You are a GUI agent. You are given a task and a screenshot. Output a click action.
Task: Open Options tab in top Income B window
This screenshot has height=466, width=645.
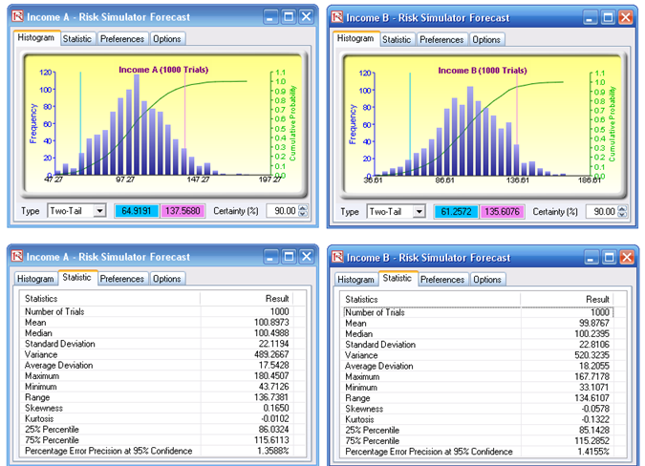[486, 40]
